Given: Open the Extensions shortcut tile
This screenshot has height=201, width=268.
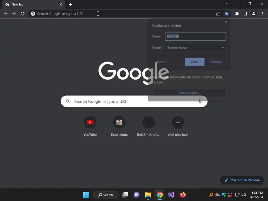Looking at the screenshot, I should tap(119, 126).
